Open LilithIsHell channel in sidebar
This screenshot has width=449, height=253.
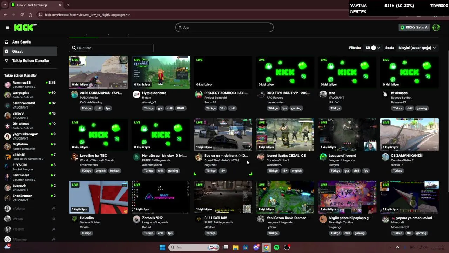(30, 177)
